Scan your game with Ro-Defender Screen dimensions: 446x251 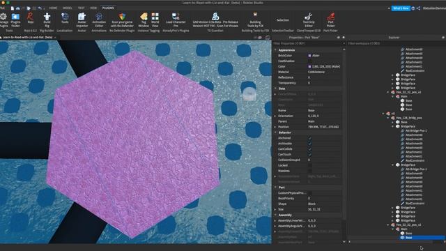(123, 20)
